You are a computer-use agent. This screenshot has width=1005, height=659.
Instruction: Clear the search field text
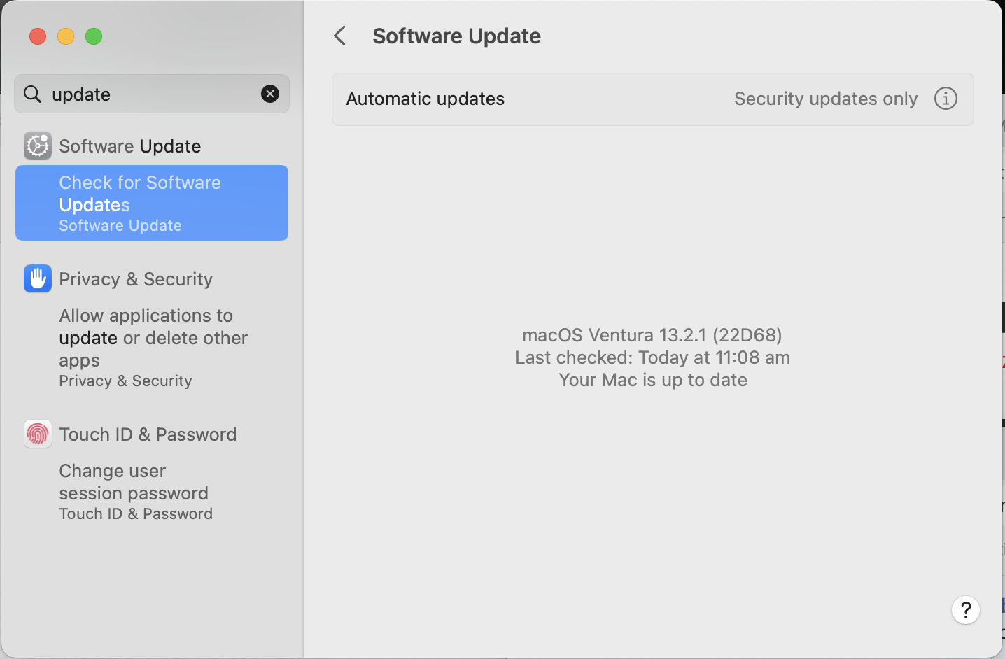[x=270, y=94]
